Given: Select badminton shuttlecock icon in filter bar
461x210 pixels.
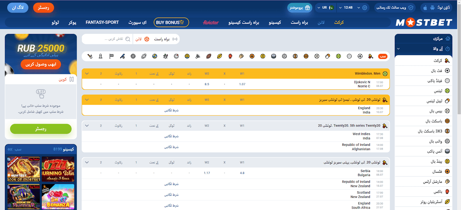Looking at the screenshot, I should [198, 56].
